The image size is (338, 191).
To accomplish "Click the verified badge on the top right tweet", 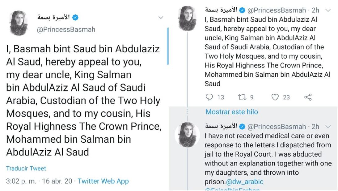I will click(x=242, y=10).
